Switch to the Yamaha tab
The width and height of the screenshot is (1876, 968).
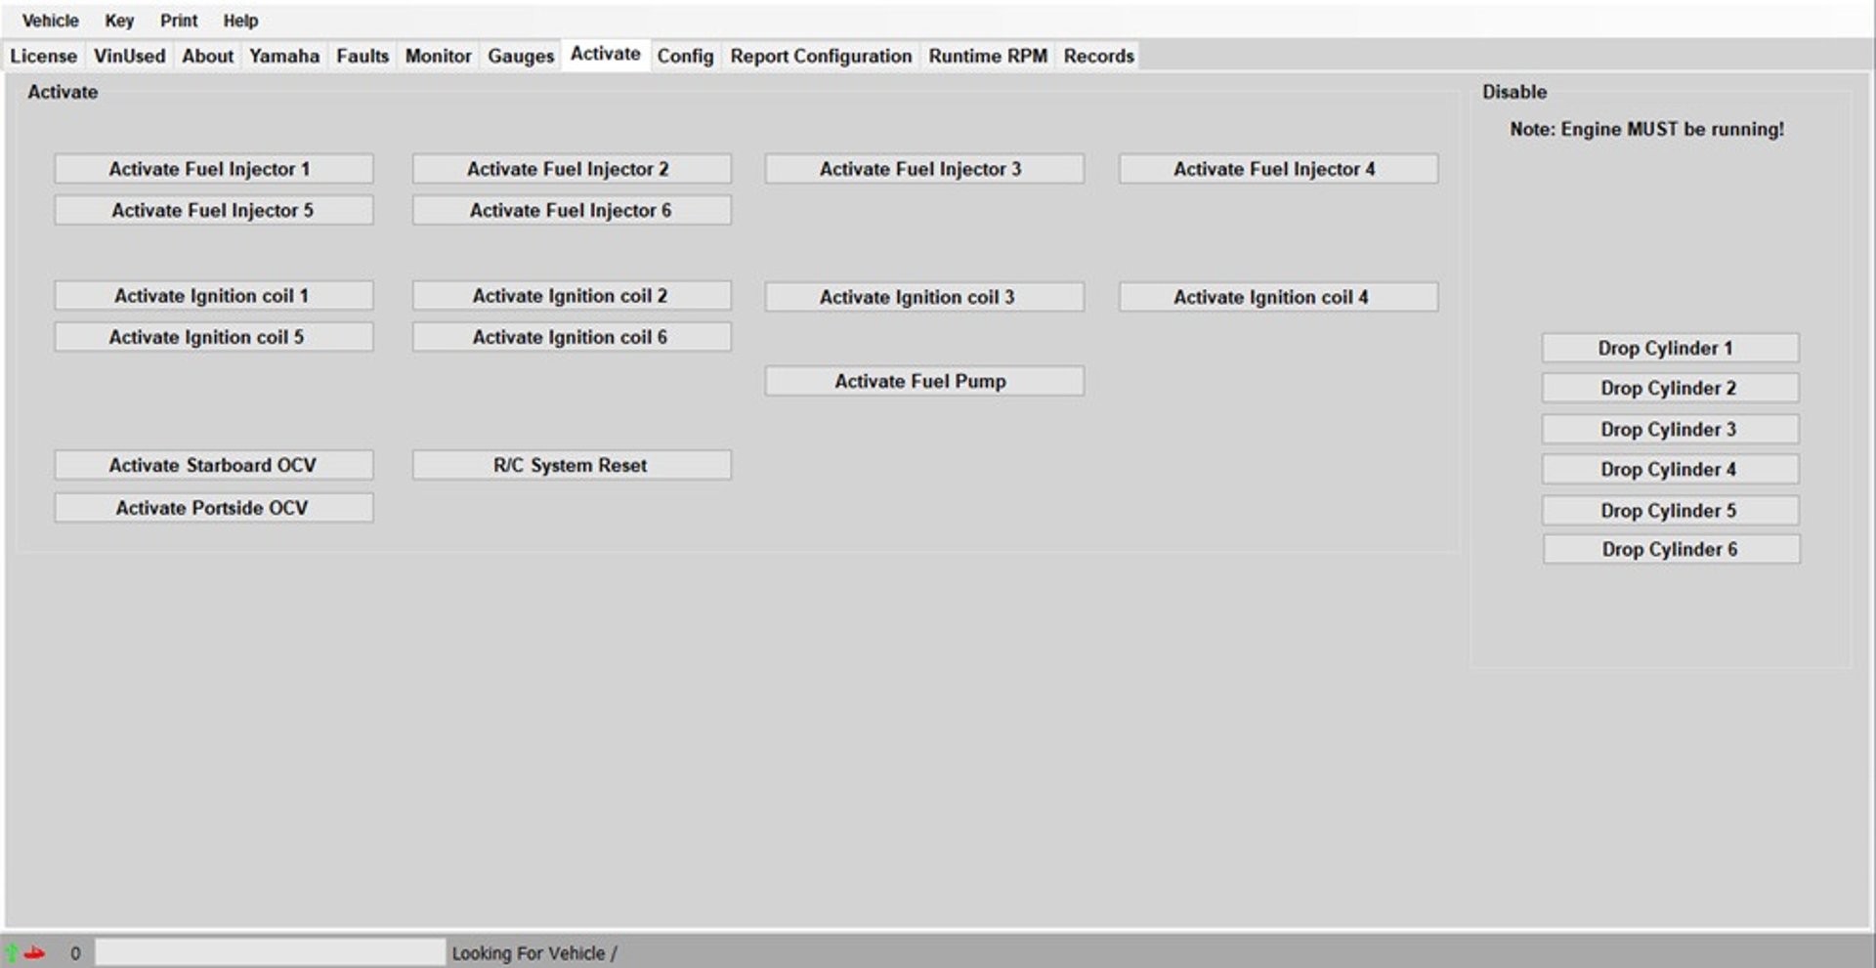tap(284, 56)
